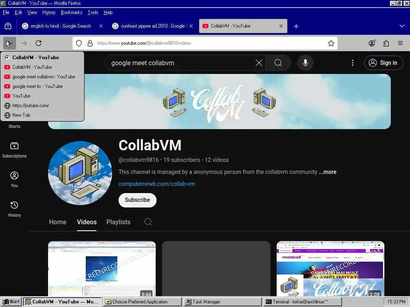
Task: Open the Firefox hamburger application menu
Action: (400, 43)
